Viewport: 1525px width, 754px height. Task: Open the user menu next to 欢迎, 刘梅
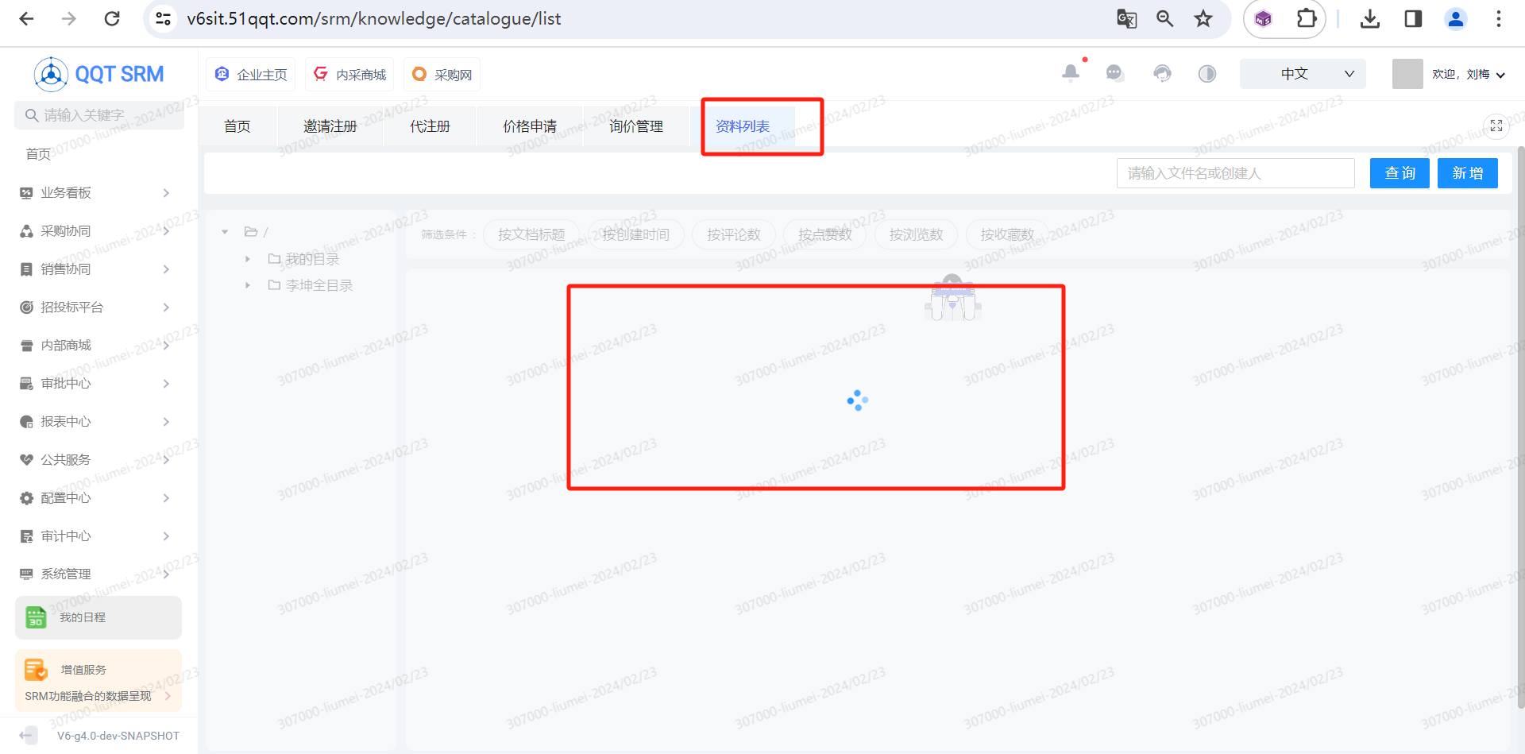pyautogui.click(x=1468, y=74)
